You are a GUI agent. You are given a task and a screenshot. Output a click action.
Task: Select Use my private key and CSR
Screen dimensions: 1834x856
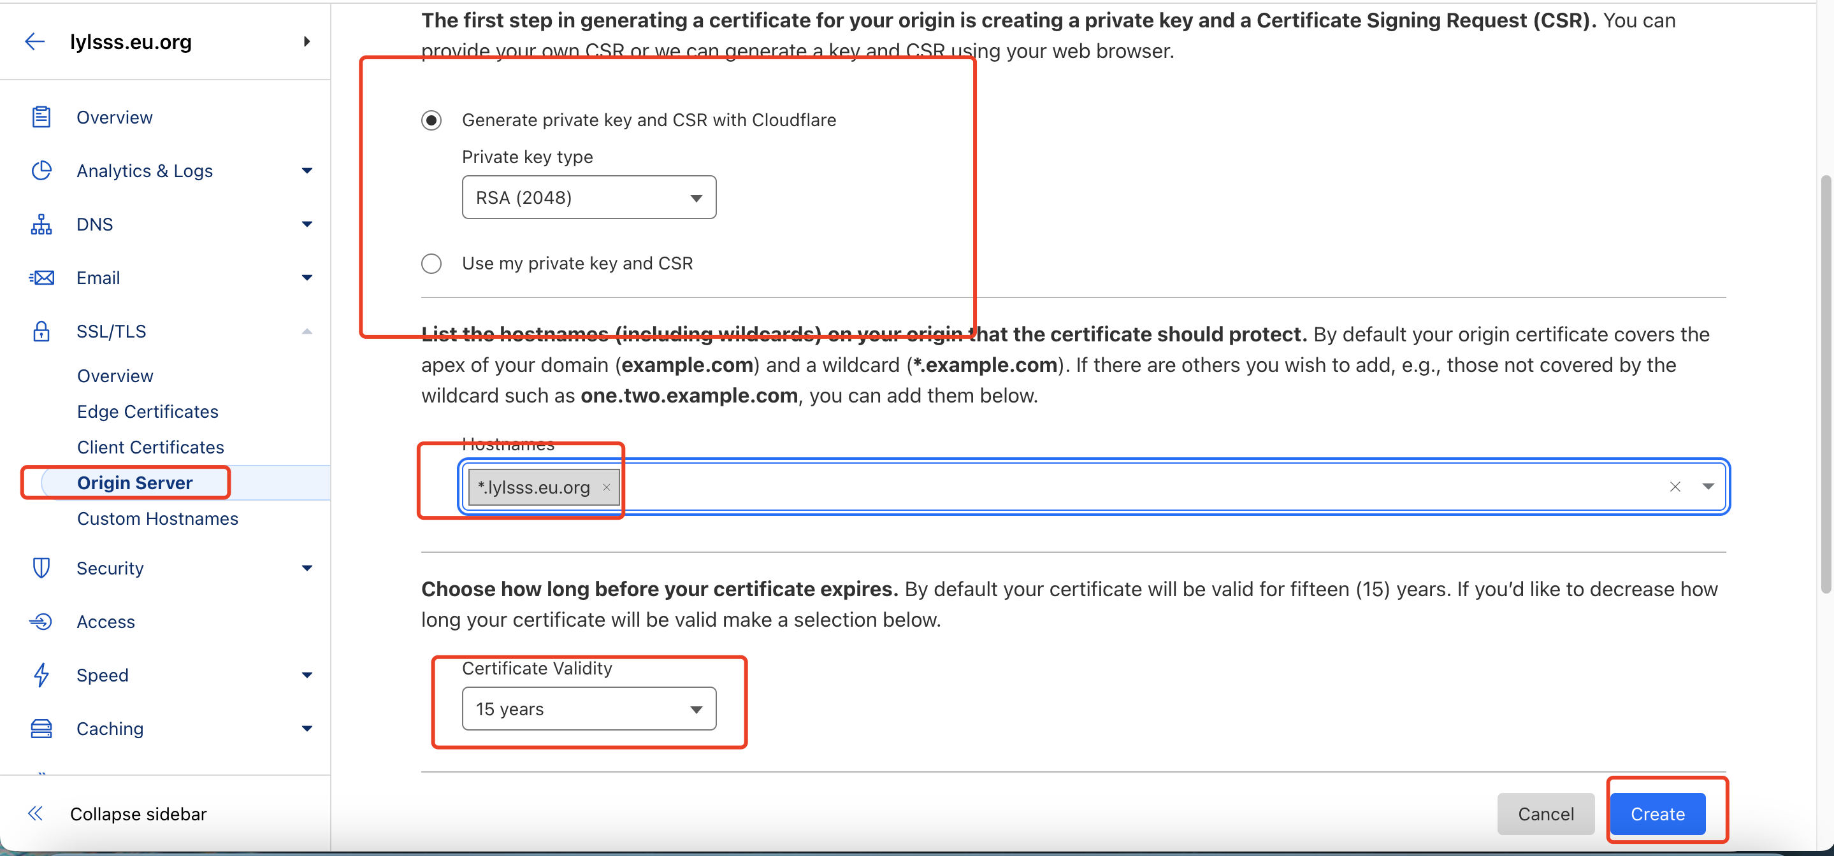click(x=431, y=263)
